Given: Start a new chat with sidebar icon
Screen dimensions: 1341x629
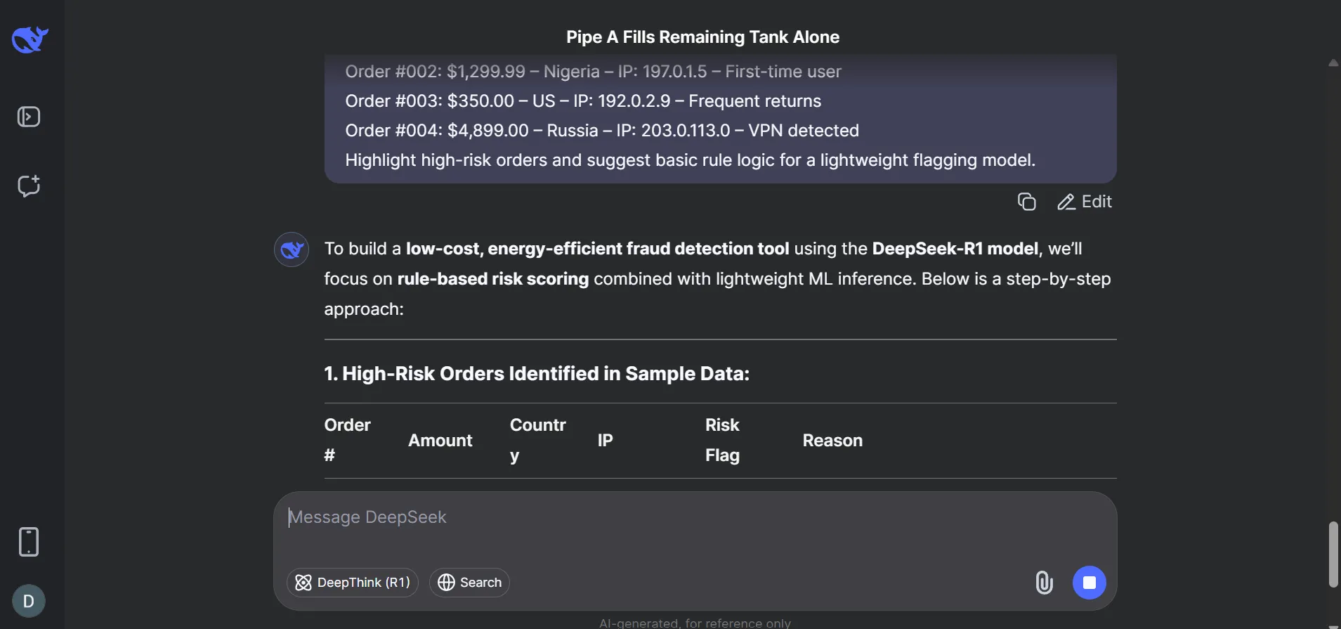Looking at the screenshot, I should pos(29,186).
